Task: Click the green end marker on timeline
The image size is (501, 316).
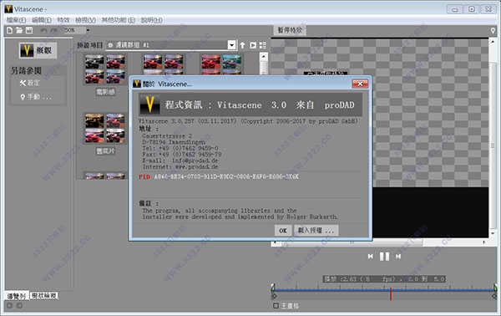Action: 495,287
